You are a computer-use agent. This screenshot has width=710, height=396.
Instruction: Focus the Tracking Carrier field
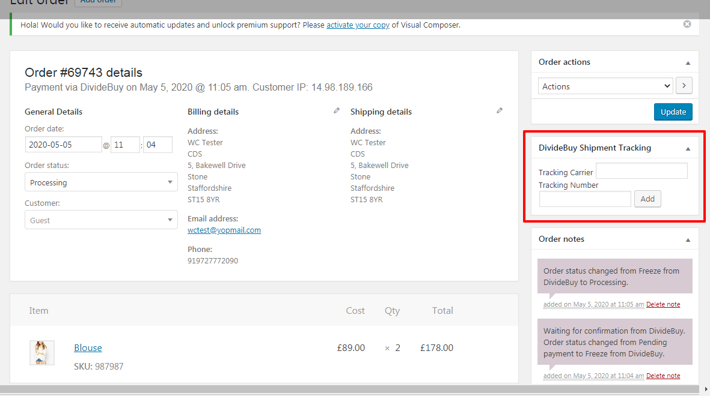[x=641, y=172]
